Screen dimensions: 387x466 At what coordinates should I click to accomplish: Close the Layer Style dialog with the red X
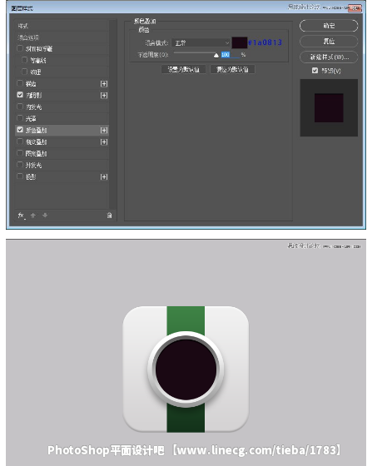(355, 8)
